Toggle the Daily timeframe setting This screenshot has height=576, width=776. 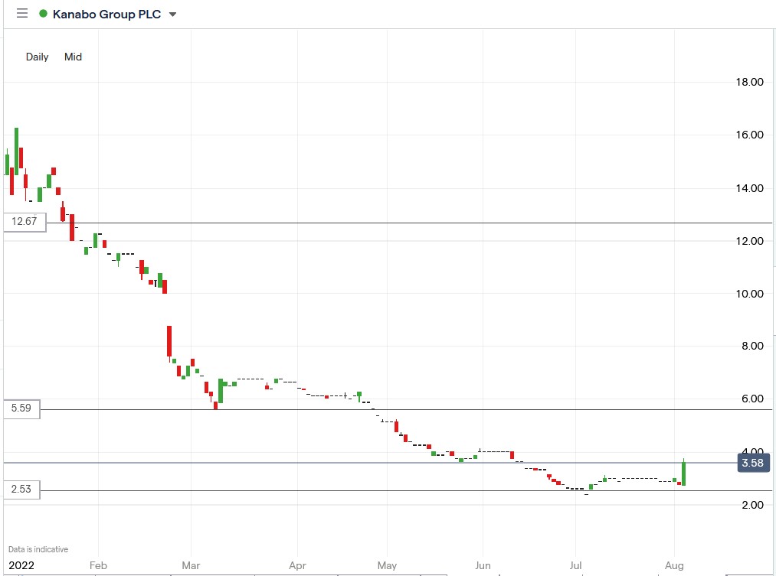(36, 57)
